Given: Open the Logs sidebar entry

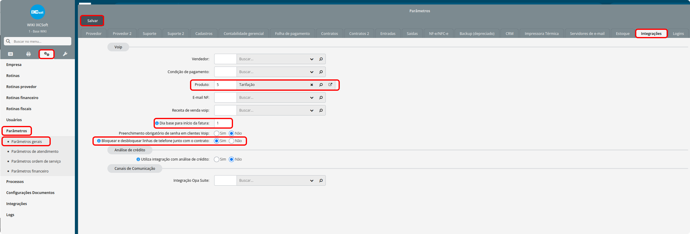Looking at the screenshot, I should point(10,215).
